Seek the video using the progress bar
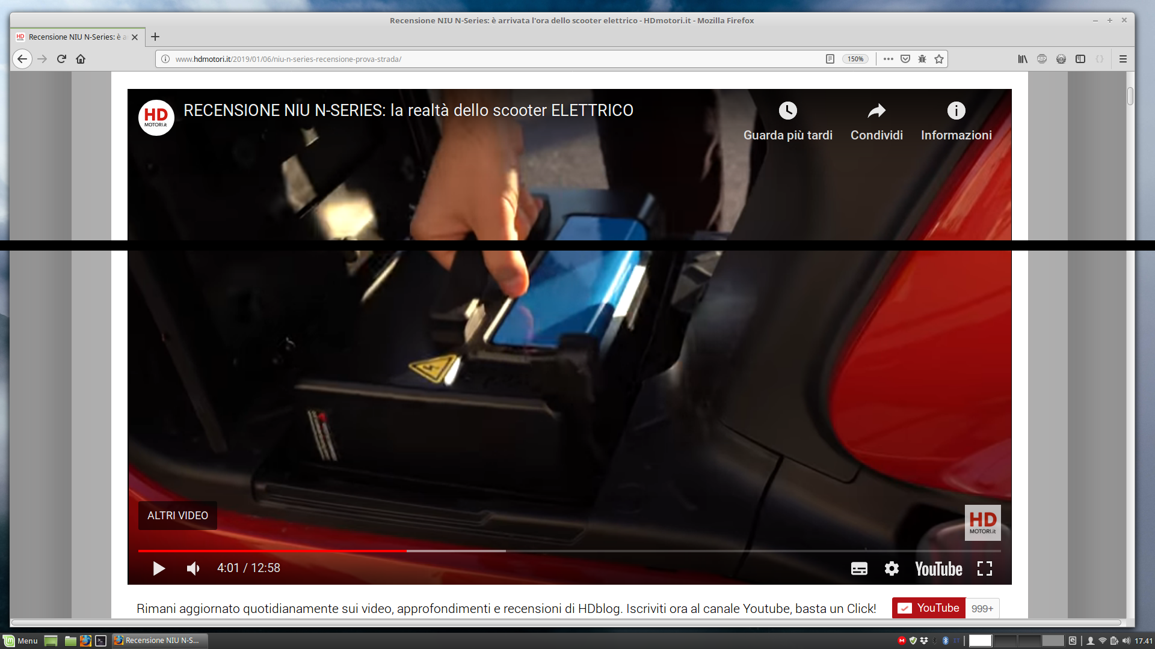Image resolution: width=1155 pixels, height=649 pixels. 569,550
